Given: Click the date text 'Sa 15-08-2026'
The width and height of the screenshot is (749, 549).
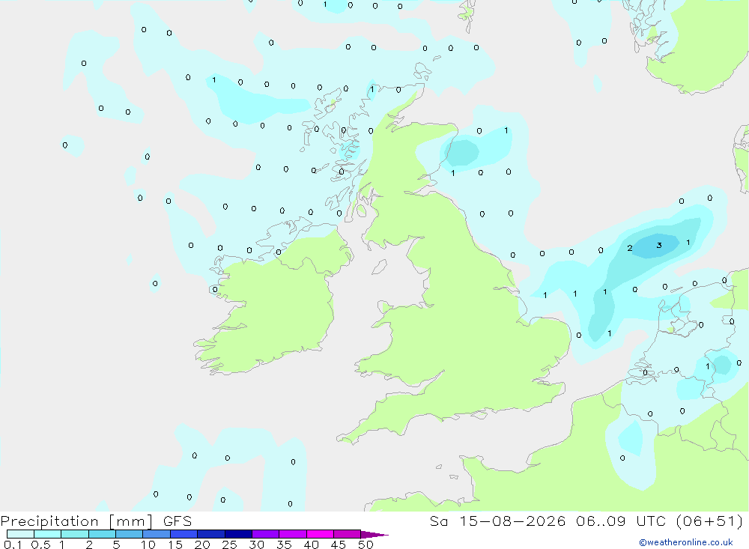Looking at the screenshot, I should click(x=497, y=521).
